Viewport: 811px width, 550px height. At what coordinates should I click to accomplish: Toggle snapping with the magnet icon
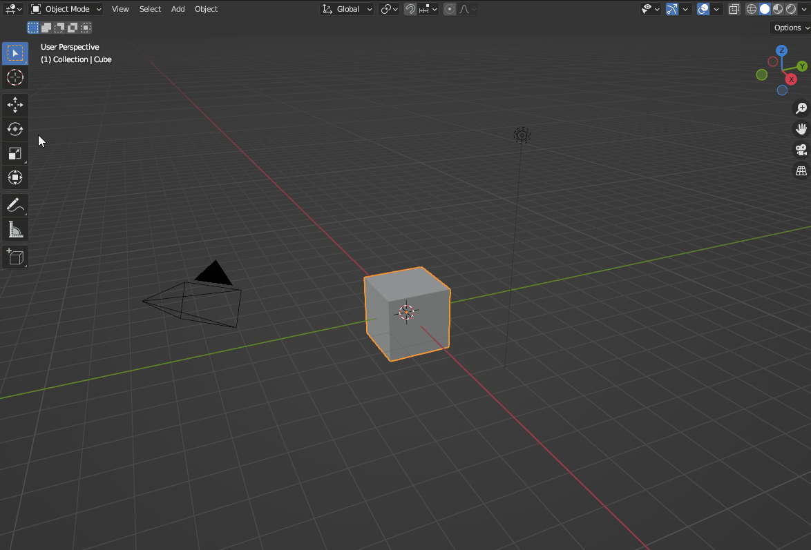410,9
